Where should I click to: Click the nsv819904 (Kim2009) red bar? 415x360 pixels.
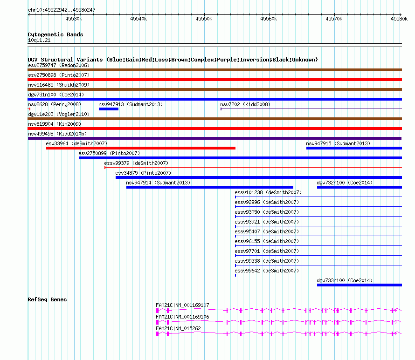(214, 129)
